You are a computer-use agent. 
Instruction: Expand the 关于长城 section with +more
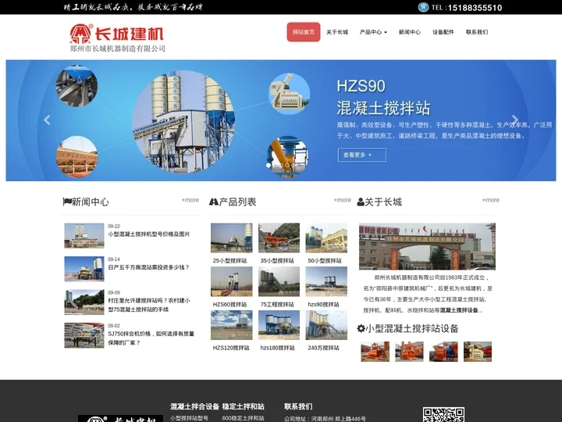490,200
